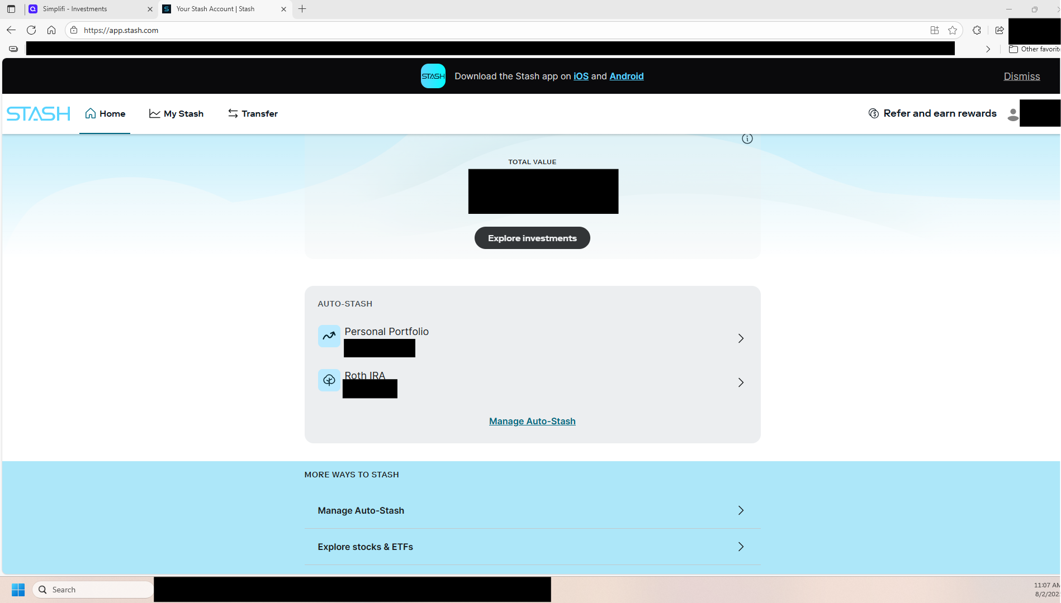Expand the Manage Auto-Stash row chevron

(741, 510)
